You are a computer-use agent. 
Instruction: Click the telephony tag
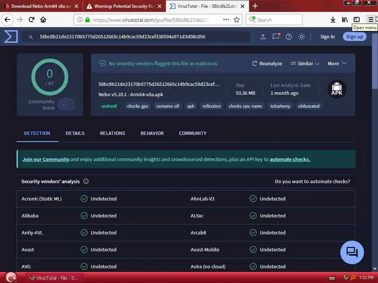280,106
